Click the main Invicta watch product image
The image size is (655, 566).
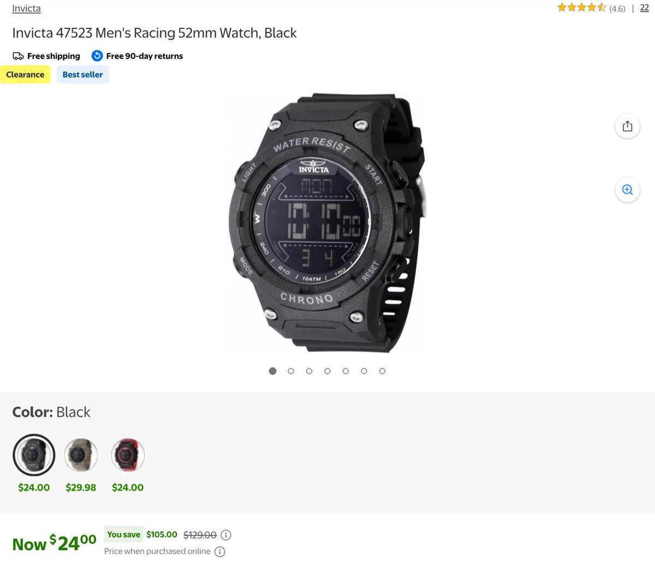327,223
